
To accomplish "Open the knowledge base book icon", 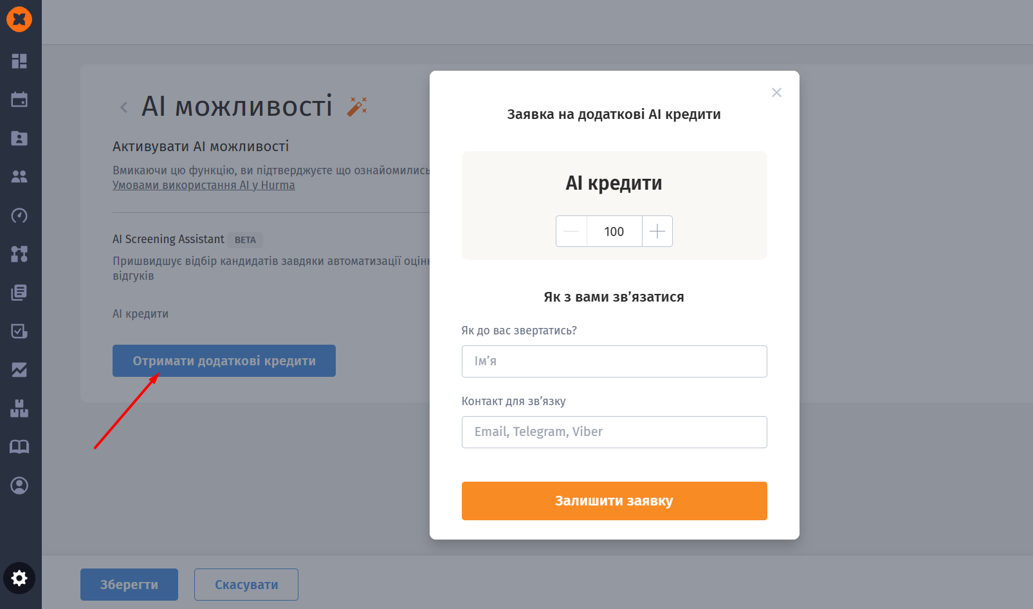I will [x=19, y=447].
